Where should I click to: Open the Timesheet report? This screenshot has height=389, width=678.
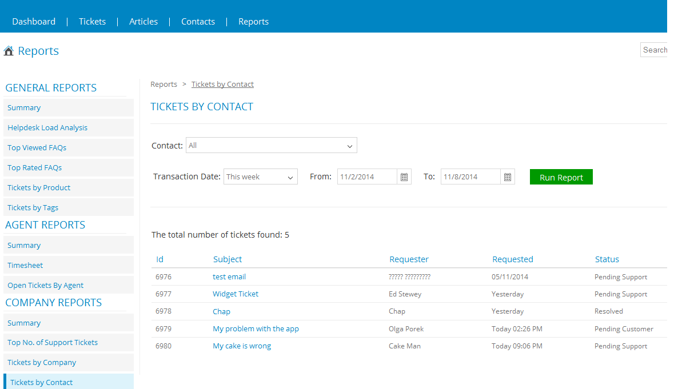pyautogui.click(x=69, y=265)
